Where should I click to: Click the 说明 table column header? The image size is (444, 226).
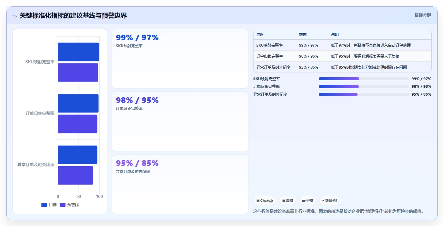point(335,35)
